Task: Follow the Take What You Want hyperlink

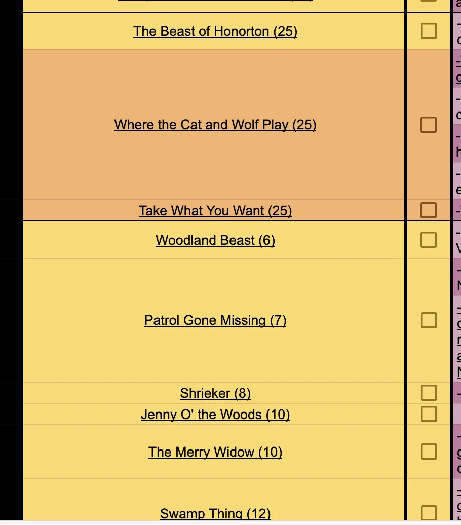Action: pos(215,210)
